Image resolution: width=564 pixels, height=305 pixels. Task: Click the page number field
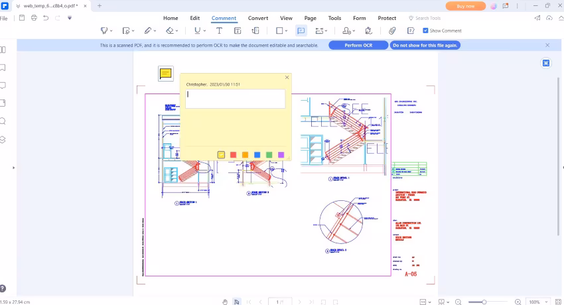(x=279, y=302)
